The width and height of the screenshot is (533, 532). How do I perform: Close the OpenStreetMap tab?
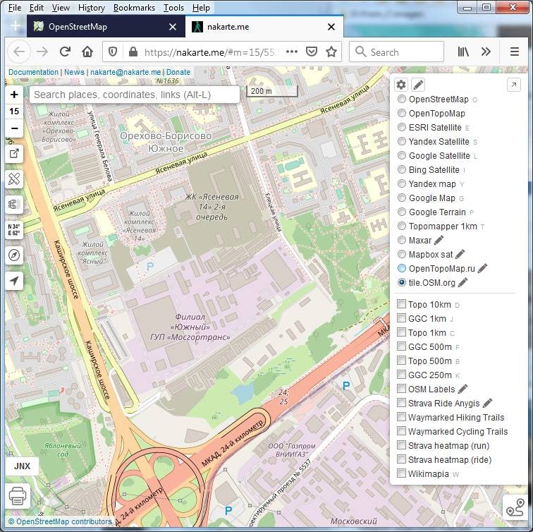[173, 27]
